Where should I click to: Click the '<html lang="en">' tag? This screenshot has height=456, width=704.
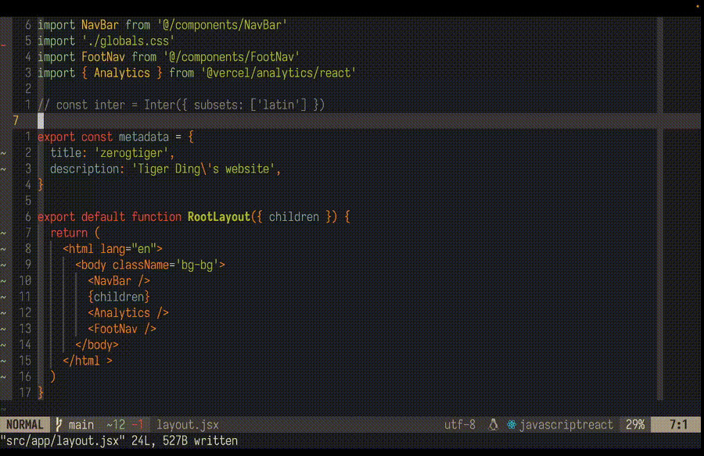tap(113, 249)
